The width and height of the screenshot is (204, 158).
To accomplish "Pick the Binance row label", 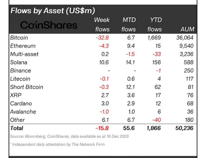I will [20, 70].
